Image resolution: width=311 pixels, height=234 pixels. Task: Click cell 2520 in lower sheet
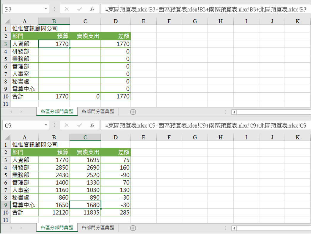tap(85, 175)
